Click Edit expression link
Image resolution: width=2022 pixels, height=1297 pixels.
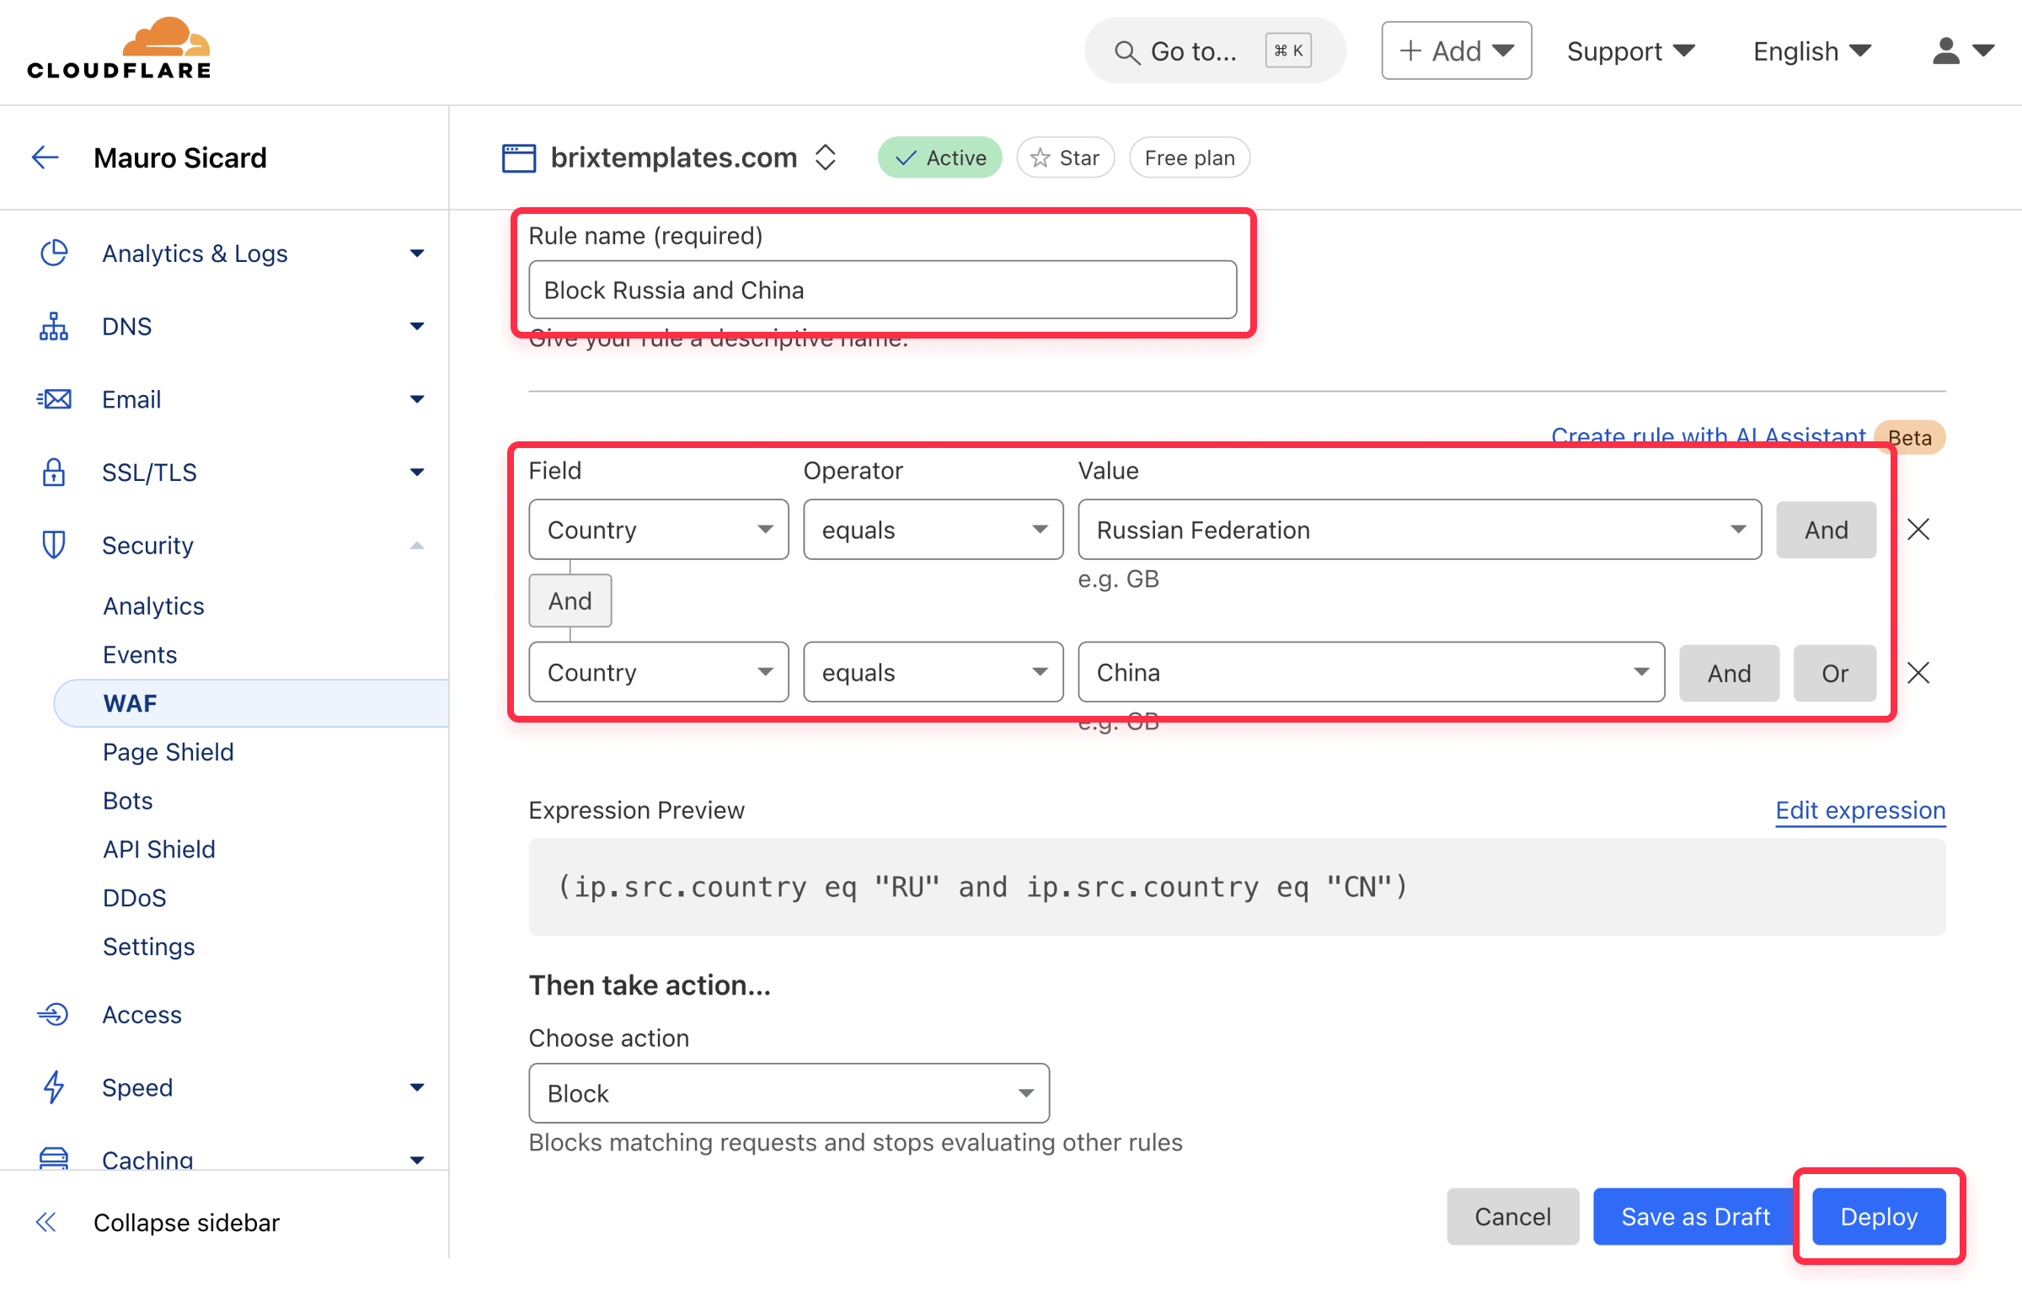tap(1860, 809)
